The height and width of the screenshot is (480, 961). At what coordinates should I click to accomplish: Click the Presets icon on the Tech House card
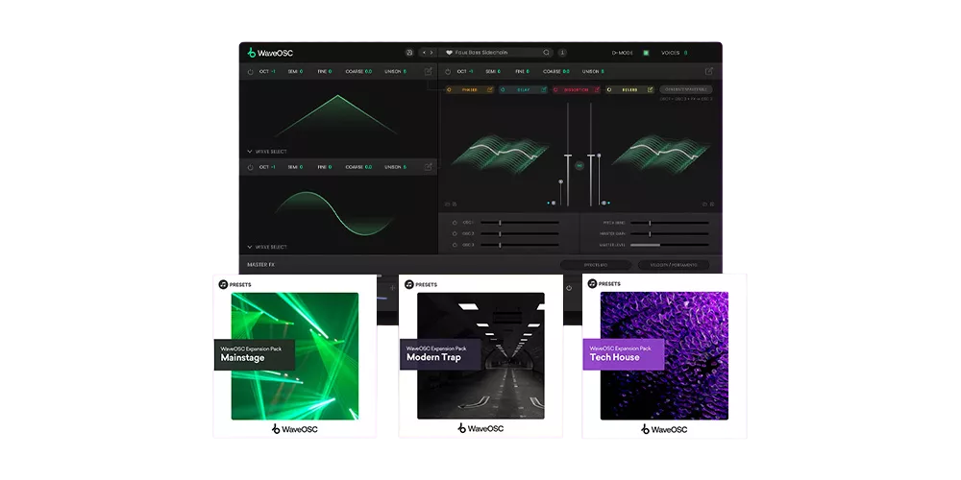592,284
